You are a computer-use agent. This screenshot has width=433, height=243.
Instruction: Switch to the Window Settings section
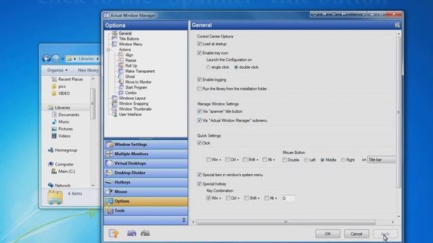[x=146, y=144]
